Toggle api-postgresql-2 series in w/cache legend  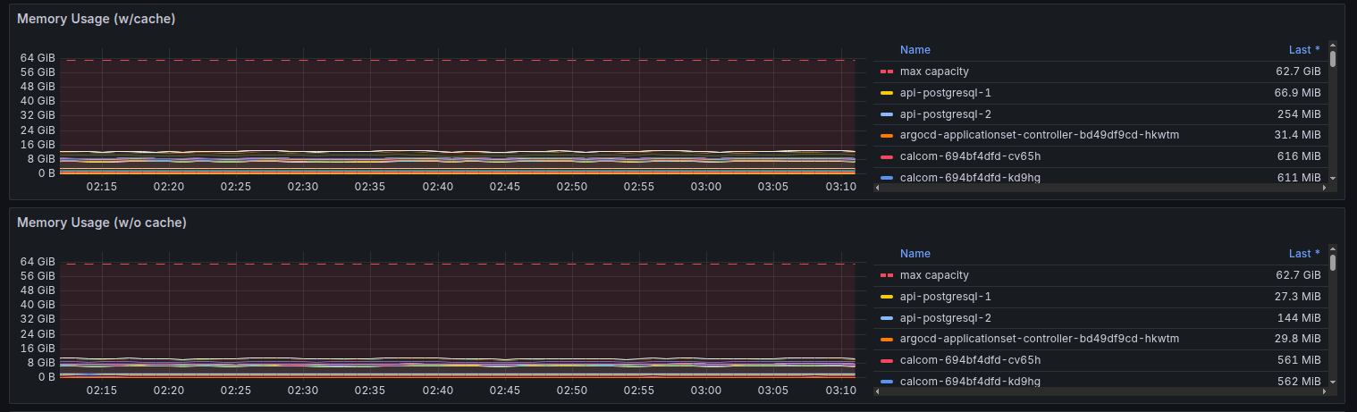[945, 114]
